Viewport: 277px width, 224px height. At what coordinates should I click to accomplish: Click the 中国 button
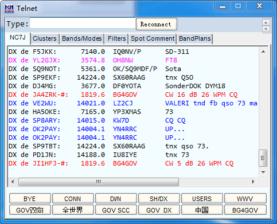click(x=202, y=210)
